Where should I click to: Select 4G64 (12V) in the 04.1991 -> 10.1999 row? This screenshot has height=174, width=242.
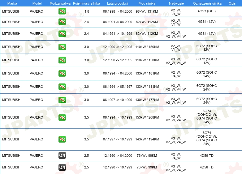(x=207, y=34)
